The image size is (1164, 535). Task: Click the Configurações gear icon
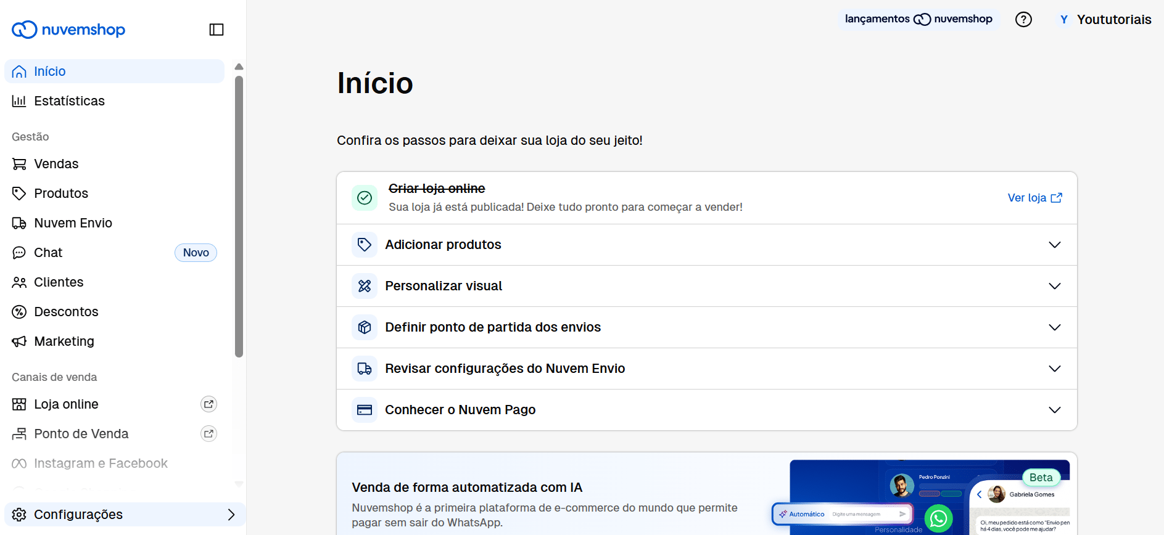[x=19, y=515]
